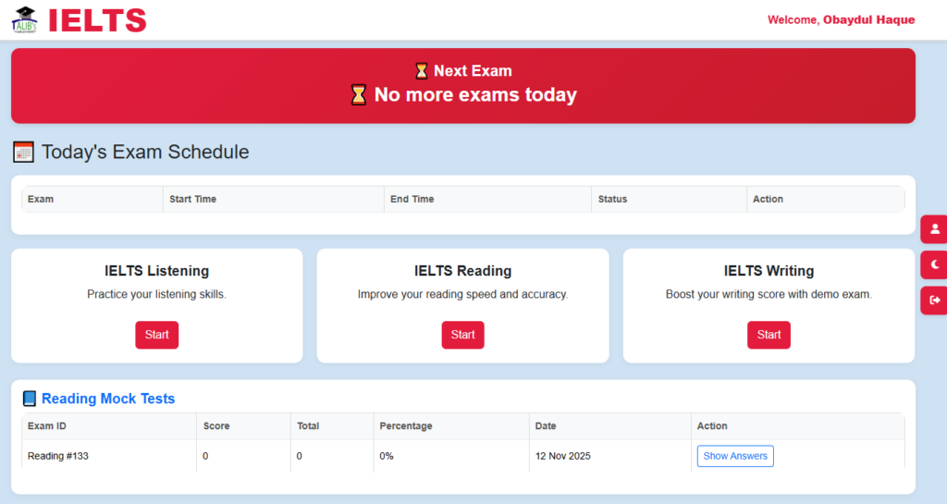Click the IELTS Reading card title
Image resolution: width=947 pixels, height=504 pixels.
pyautogui.click(x=462, y=271)
